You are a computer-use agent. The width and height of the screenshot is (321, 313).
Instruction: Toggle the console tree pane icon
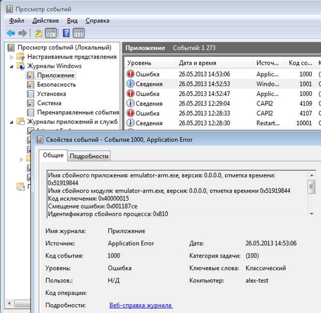click(51, 33)
